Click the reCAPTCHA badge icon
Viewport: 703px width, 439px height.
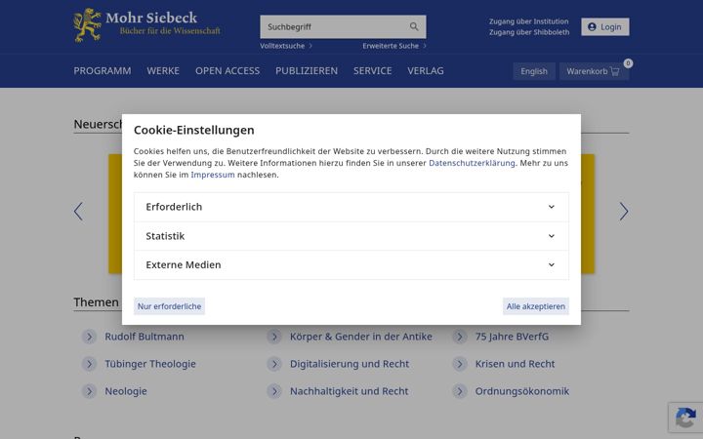point(685,418)
